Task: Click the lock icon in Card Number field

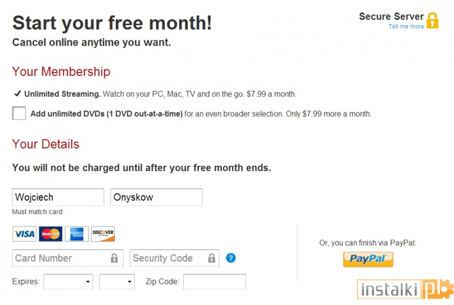Action: 114,258
